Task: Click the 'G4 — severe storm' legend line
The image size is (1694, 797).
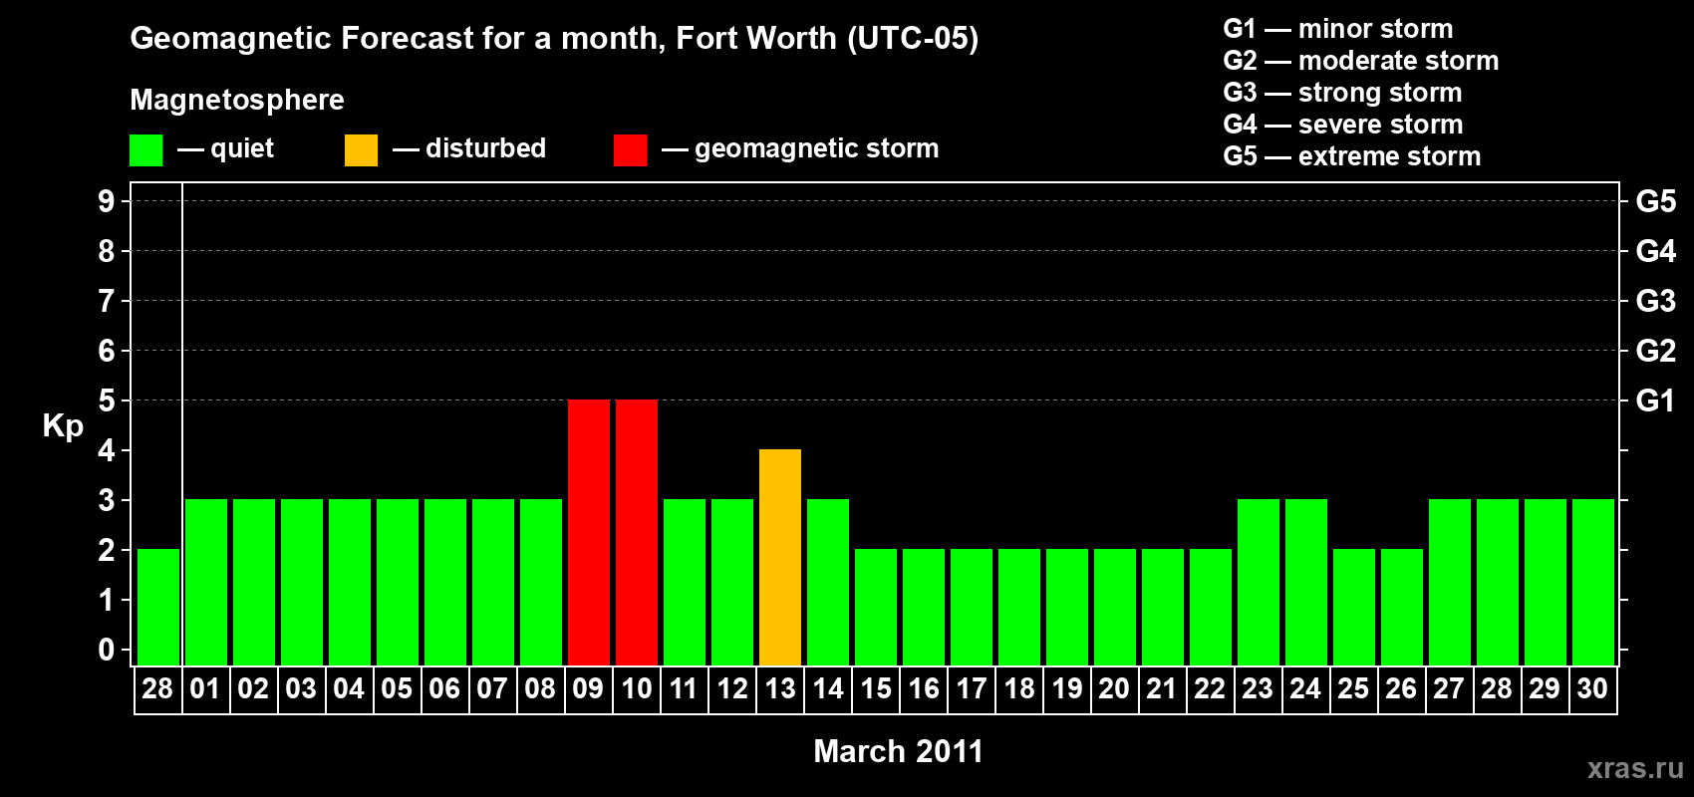Action: click(x=1343, y=125)
